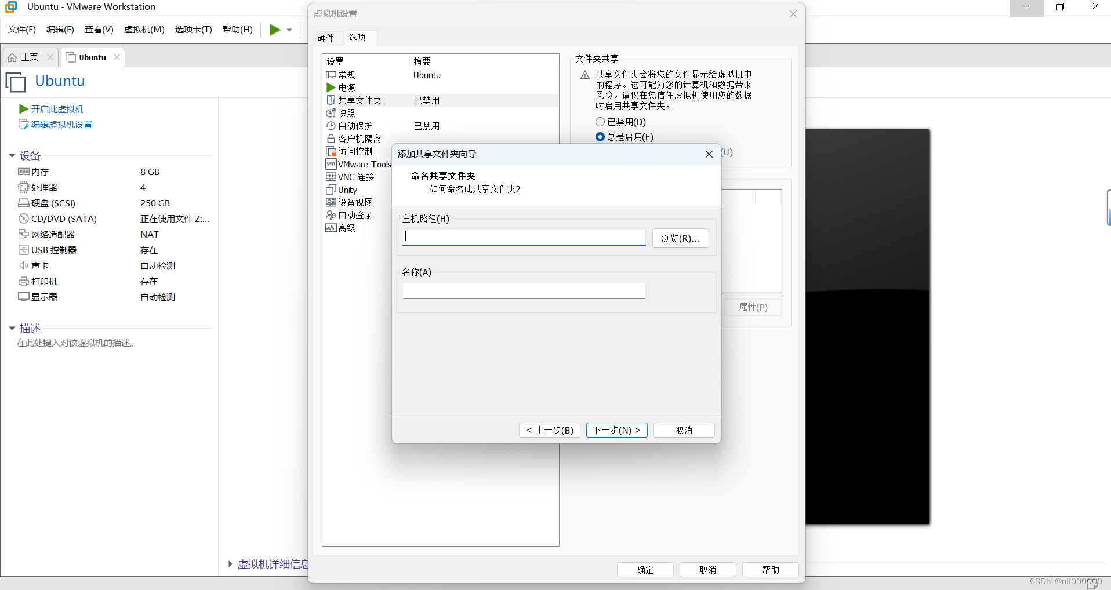Click the 显示器 display icon

(24, 297)
